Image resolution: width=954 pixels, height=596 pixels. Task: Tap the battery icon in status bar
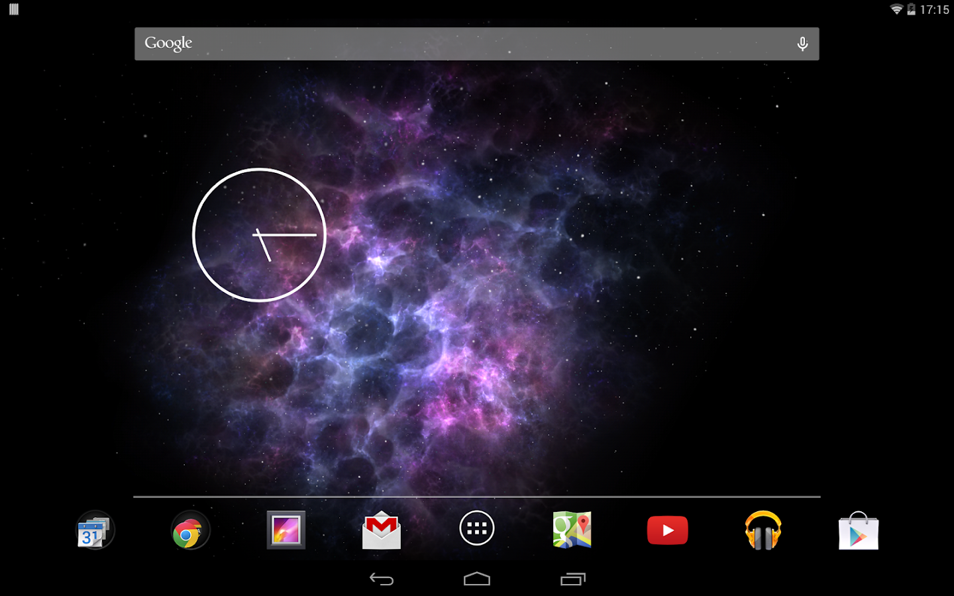914,9
